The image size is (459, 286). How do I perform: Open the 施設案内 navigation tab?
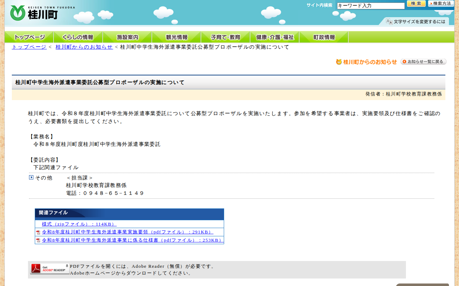[x=127, y=37]
